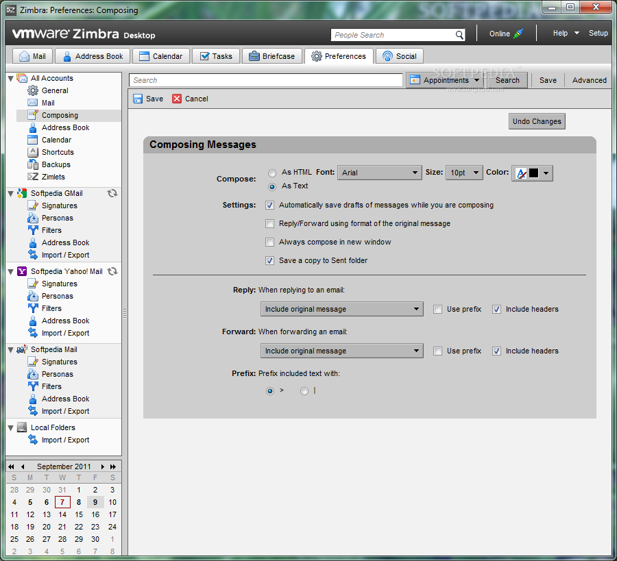Click the Undo Changes button
Image resolution: width=617 pixels, height=561 pixels.
tap(537, 121)
